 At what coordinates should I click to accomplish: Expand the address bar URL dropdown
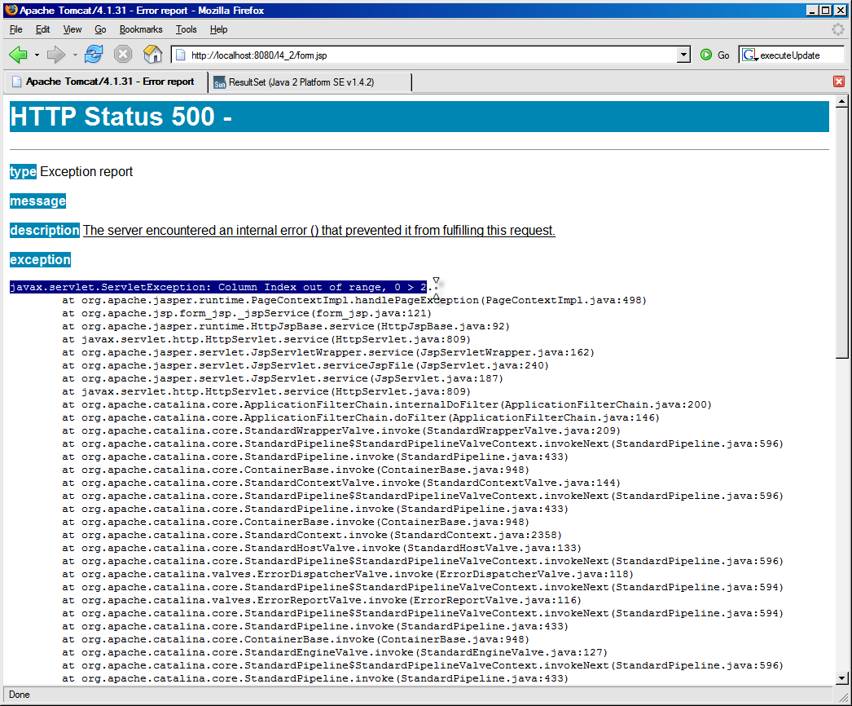coord(684,55)
